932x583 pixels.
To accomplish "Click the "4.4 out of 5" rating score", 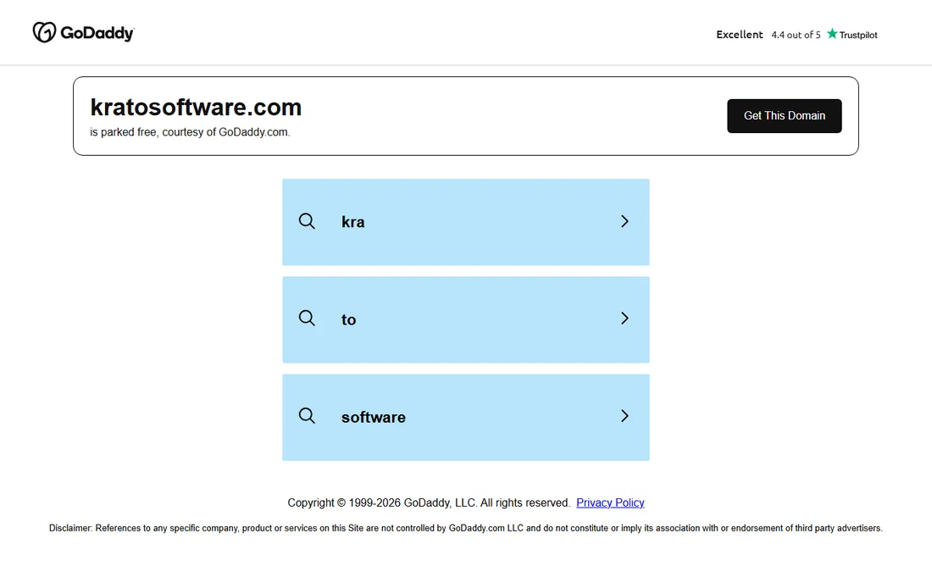I will [x=796, y=35].
